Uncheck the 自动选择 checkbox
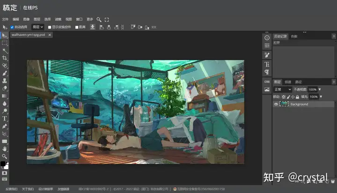 (12, 27)
